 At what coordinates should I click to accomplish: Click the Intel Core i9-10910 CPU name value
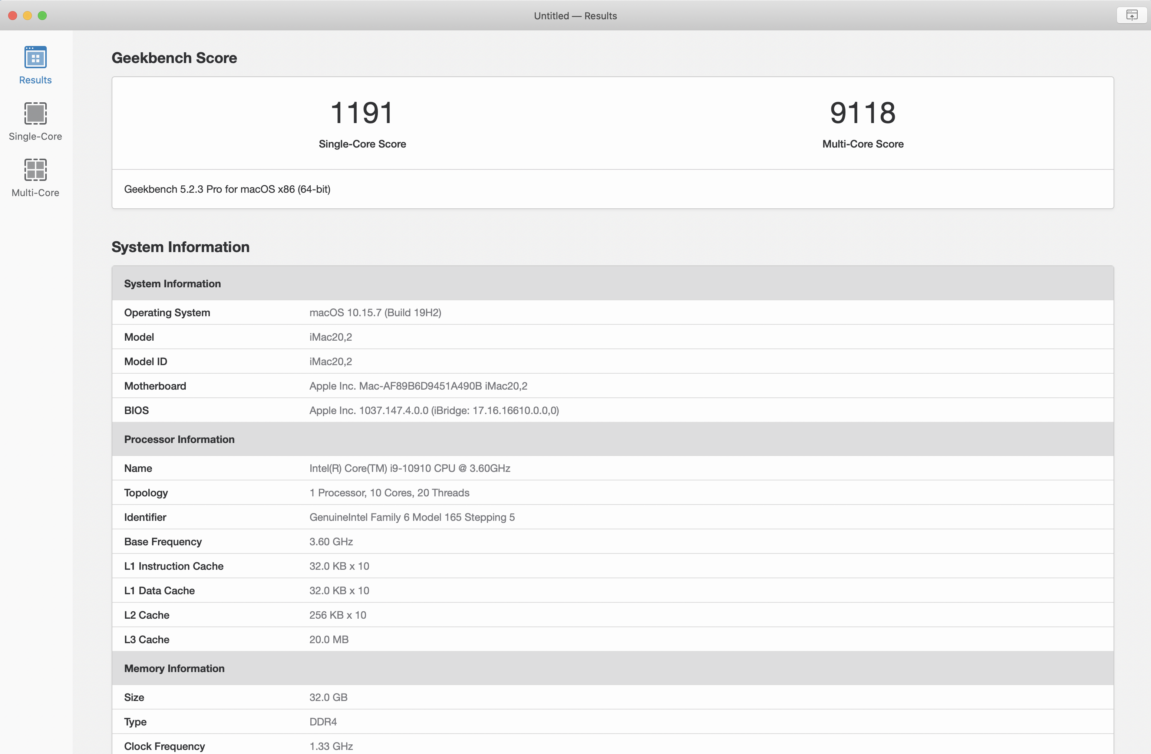tap(410, 468)
